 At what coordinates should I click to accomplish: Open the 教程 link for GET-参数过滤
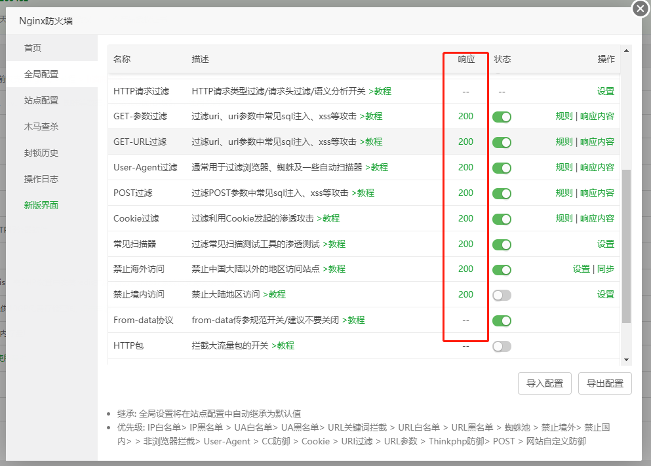371,116
